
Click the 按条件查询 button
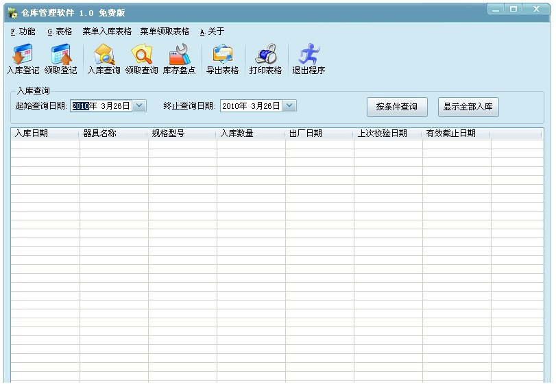397,107
